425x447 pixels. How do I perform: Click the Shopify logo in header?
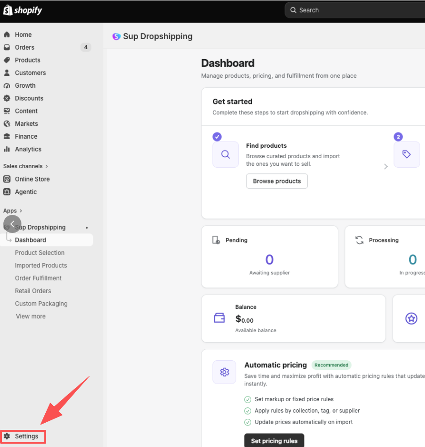point(22,10)
